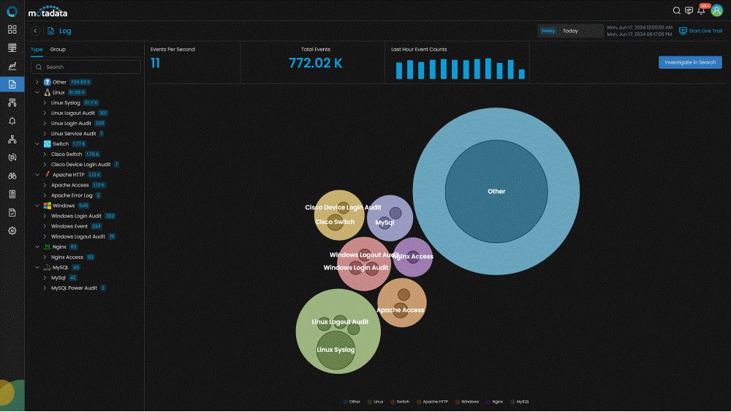The width and height of the screenshot is (731, 412).
Task: Toggle Other legend color dot
Action: click(x=346, y=402)
